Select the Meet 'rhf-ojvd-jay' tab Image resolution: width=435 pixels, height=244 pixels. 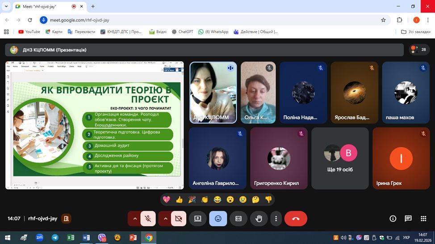point(50,6)
